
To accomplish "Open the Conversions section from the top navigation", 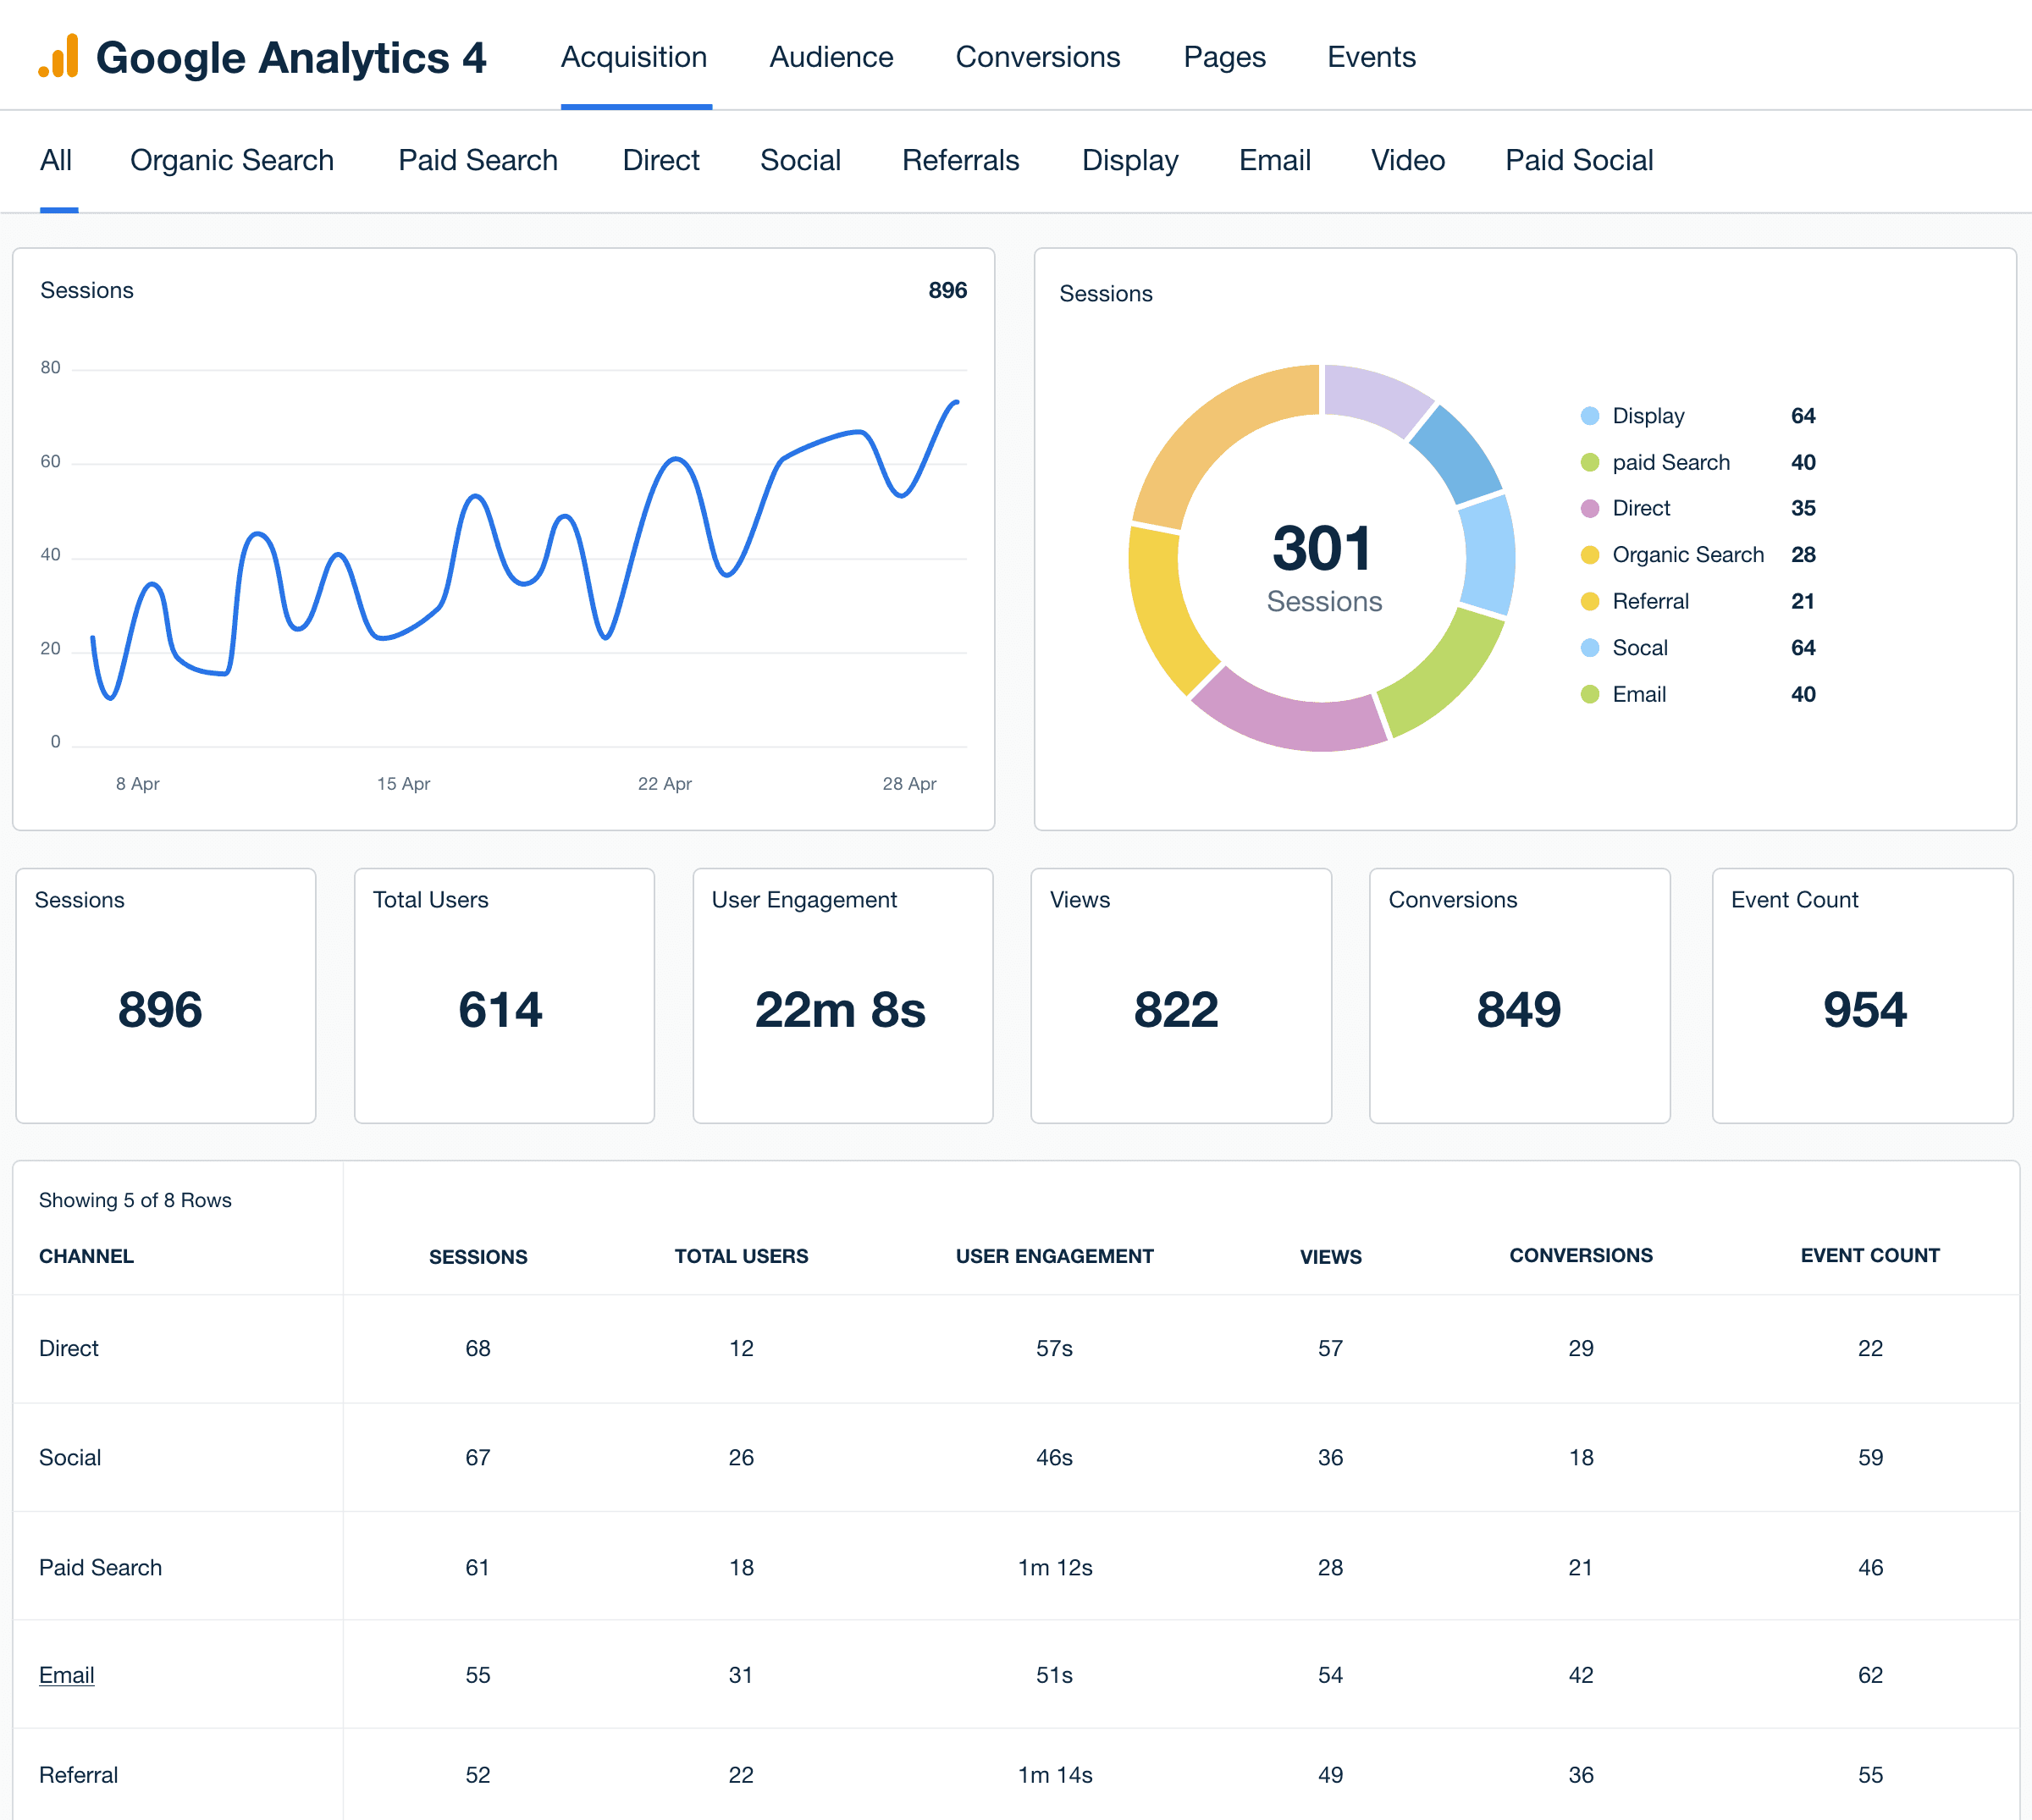I will pyautogui.click(x=1038, y=57).
